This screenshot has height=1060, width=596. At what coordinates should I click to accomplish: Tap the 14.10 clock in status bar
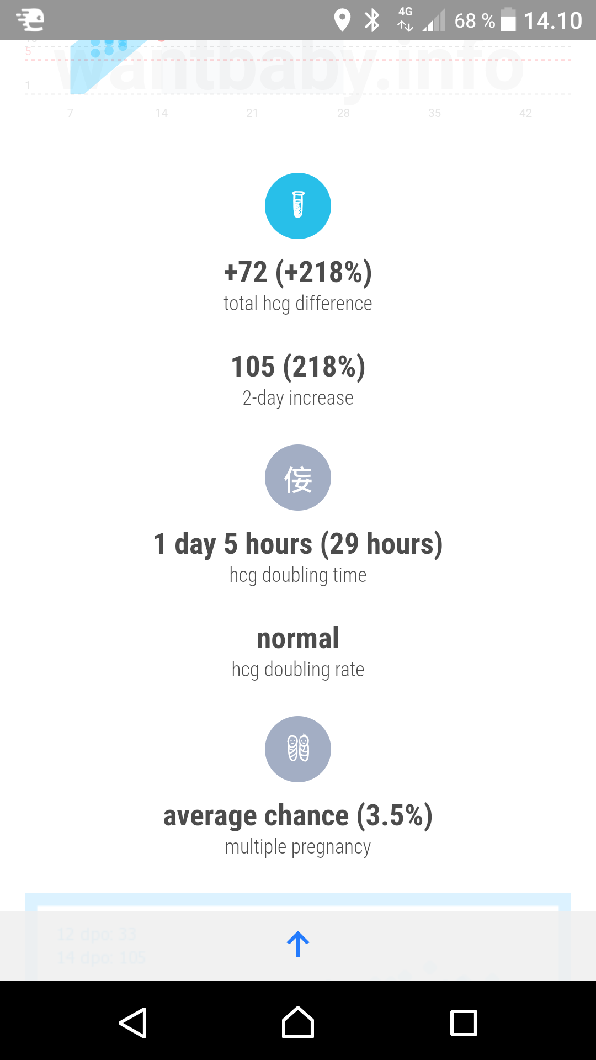point(552,20)
